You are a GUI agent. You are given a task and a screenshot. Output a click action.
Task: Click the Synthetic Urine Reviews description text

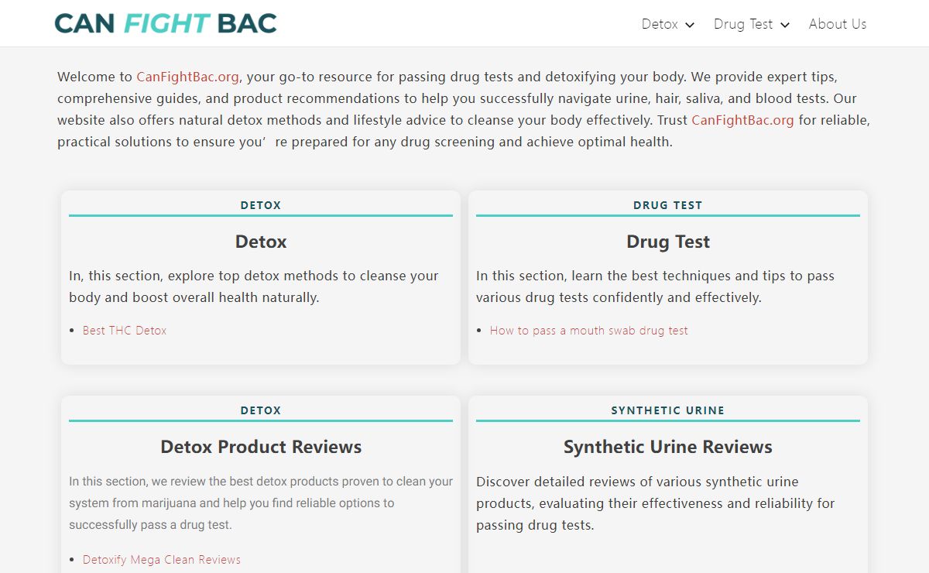click(655, 503)
